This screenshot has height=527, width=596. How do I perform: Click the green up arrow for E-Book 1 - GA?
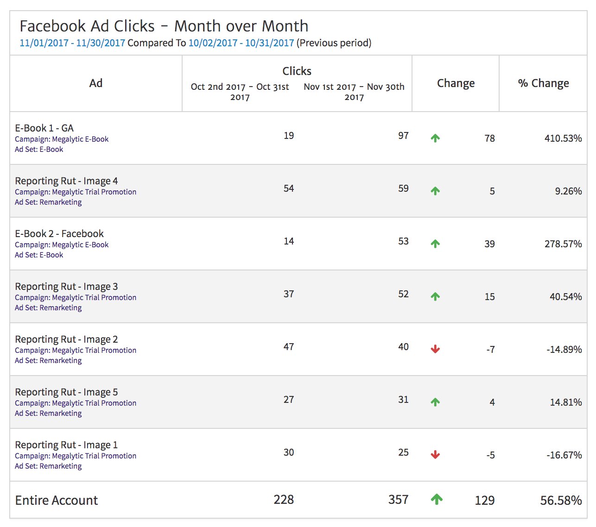[435, 138]
